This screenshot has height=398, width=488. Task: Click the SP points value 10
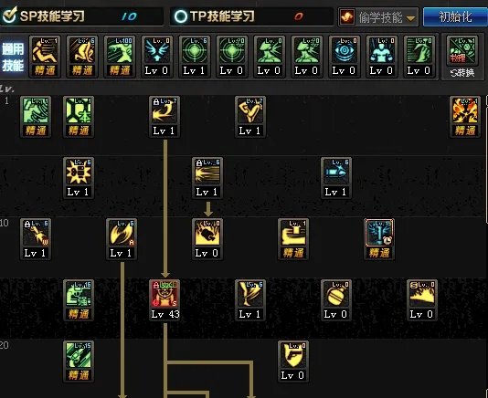point(129,16)
